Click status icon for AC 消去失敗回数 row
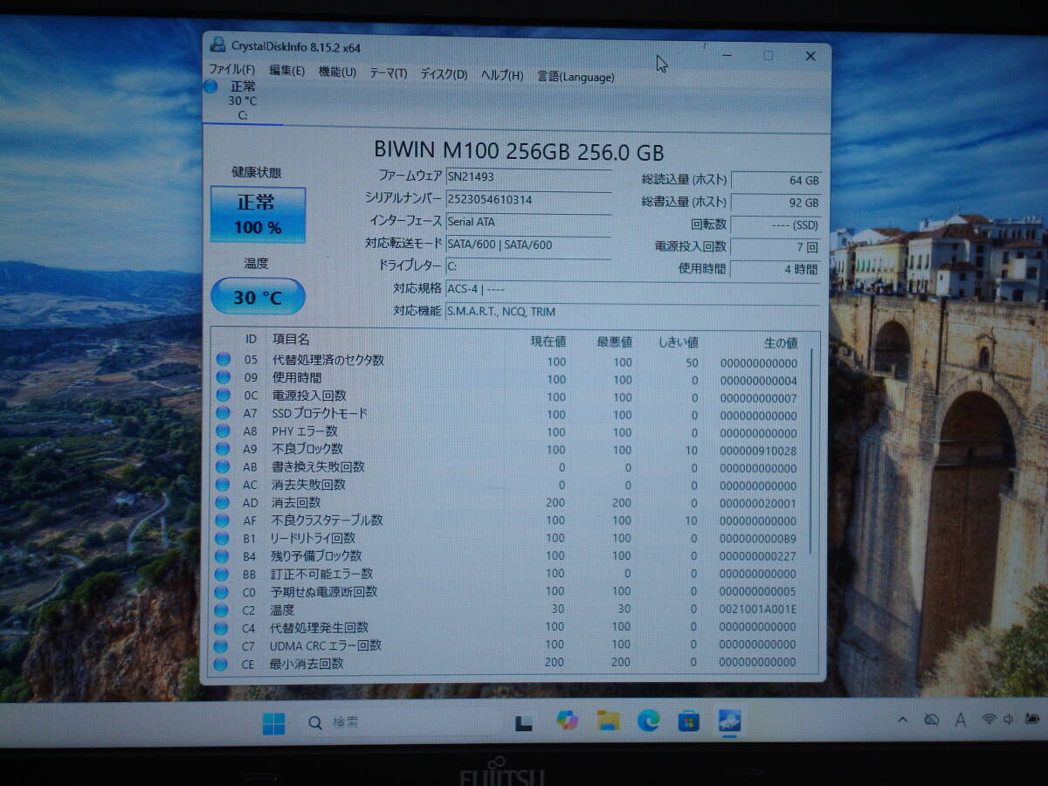The image size is (1048, 786). 223,484
